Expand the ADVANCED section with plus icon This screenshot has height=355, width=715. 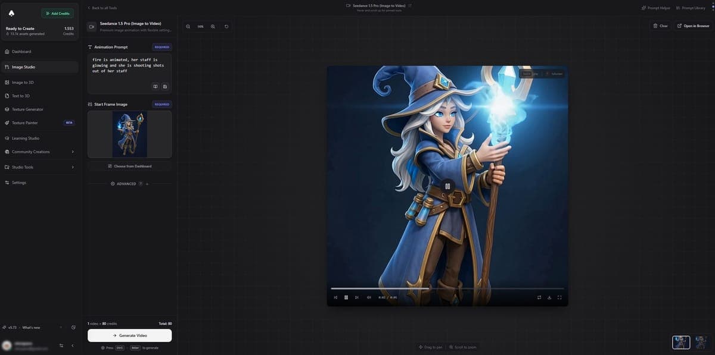coord(147,184)
